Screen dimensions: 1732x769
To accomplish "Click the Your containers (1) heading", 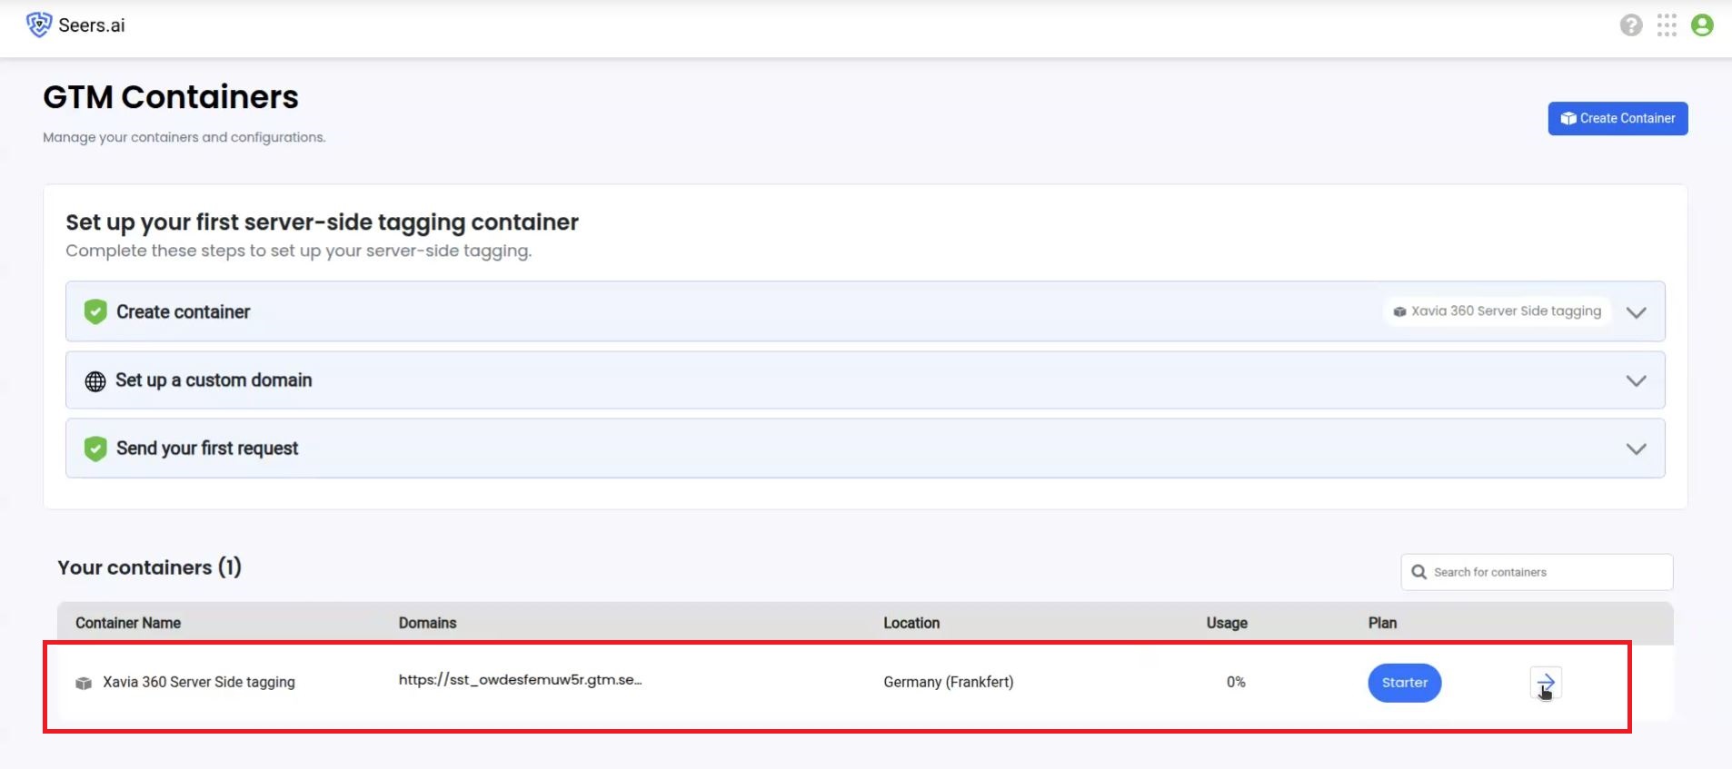I will point(150,567).
